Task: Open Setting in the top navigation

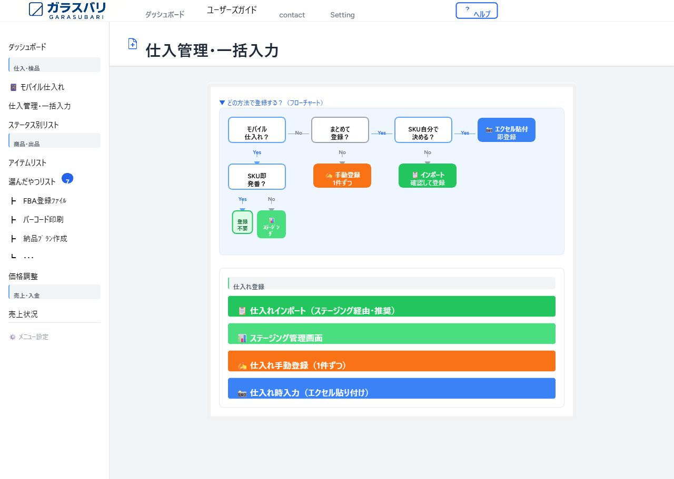Action: [342, 15]
